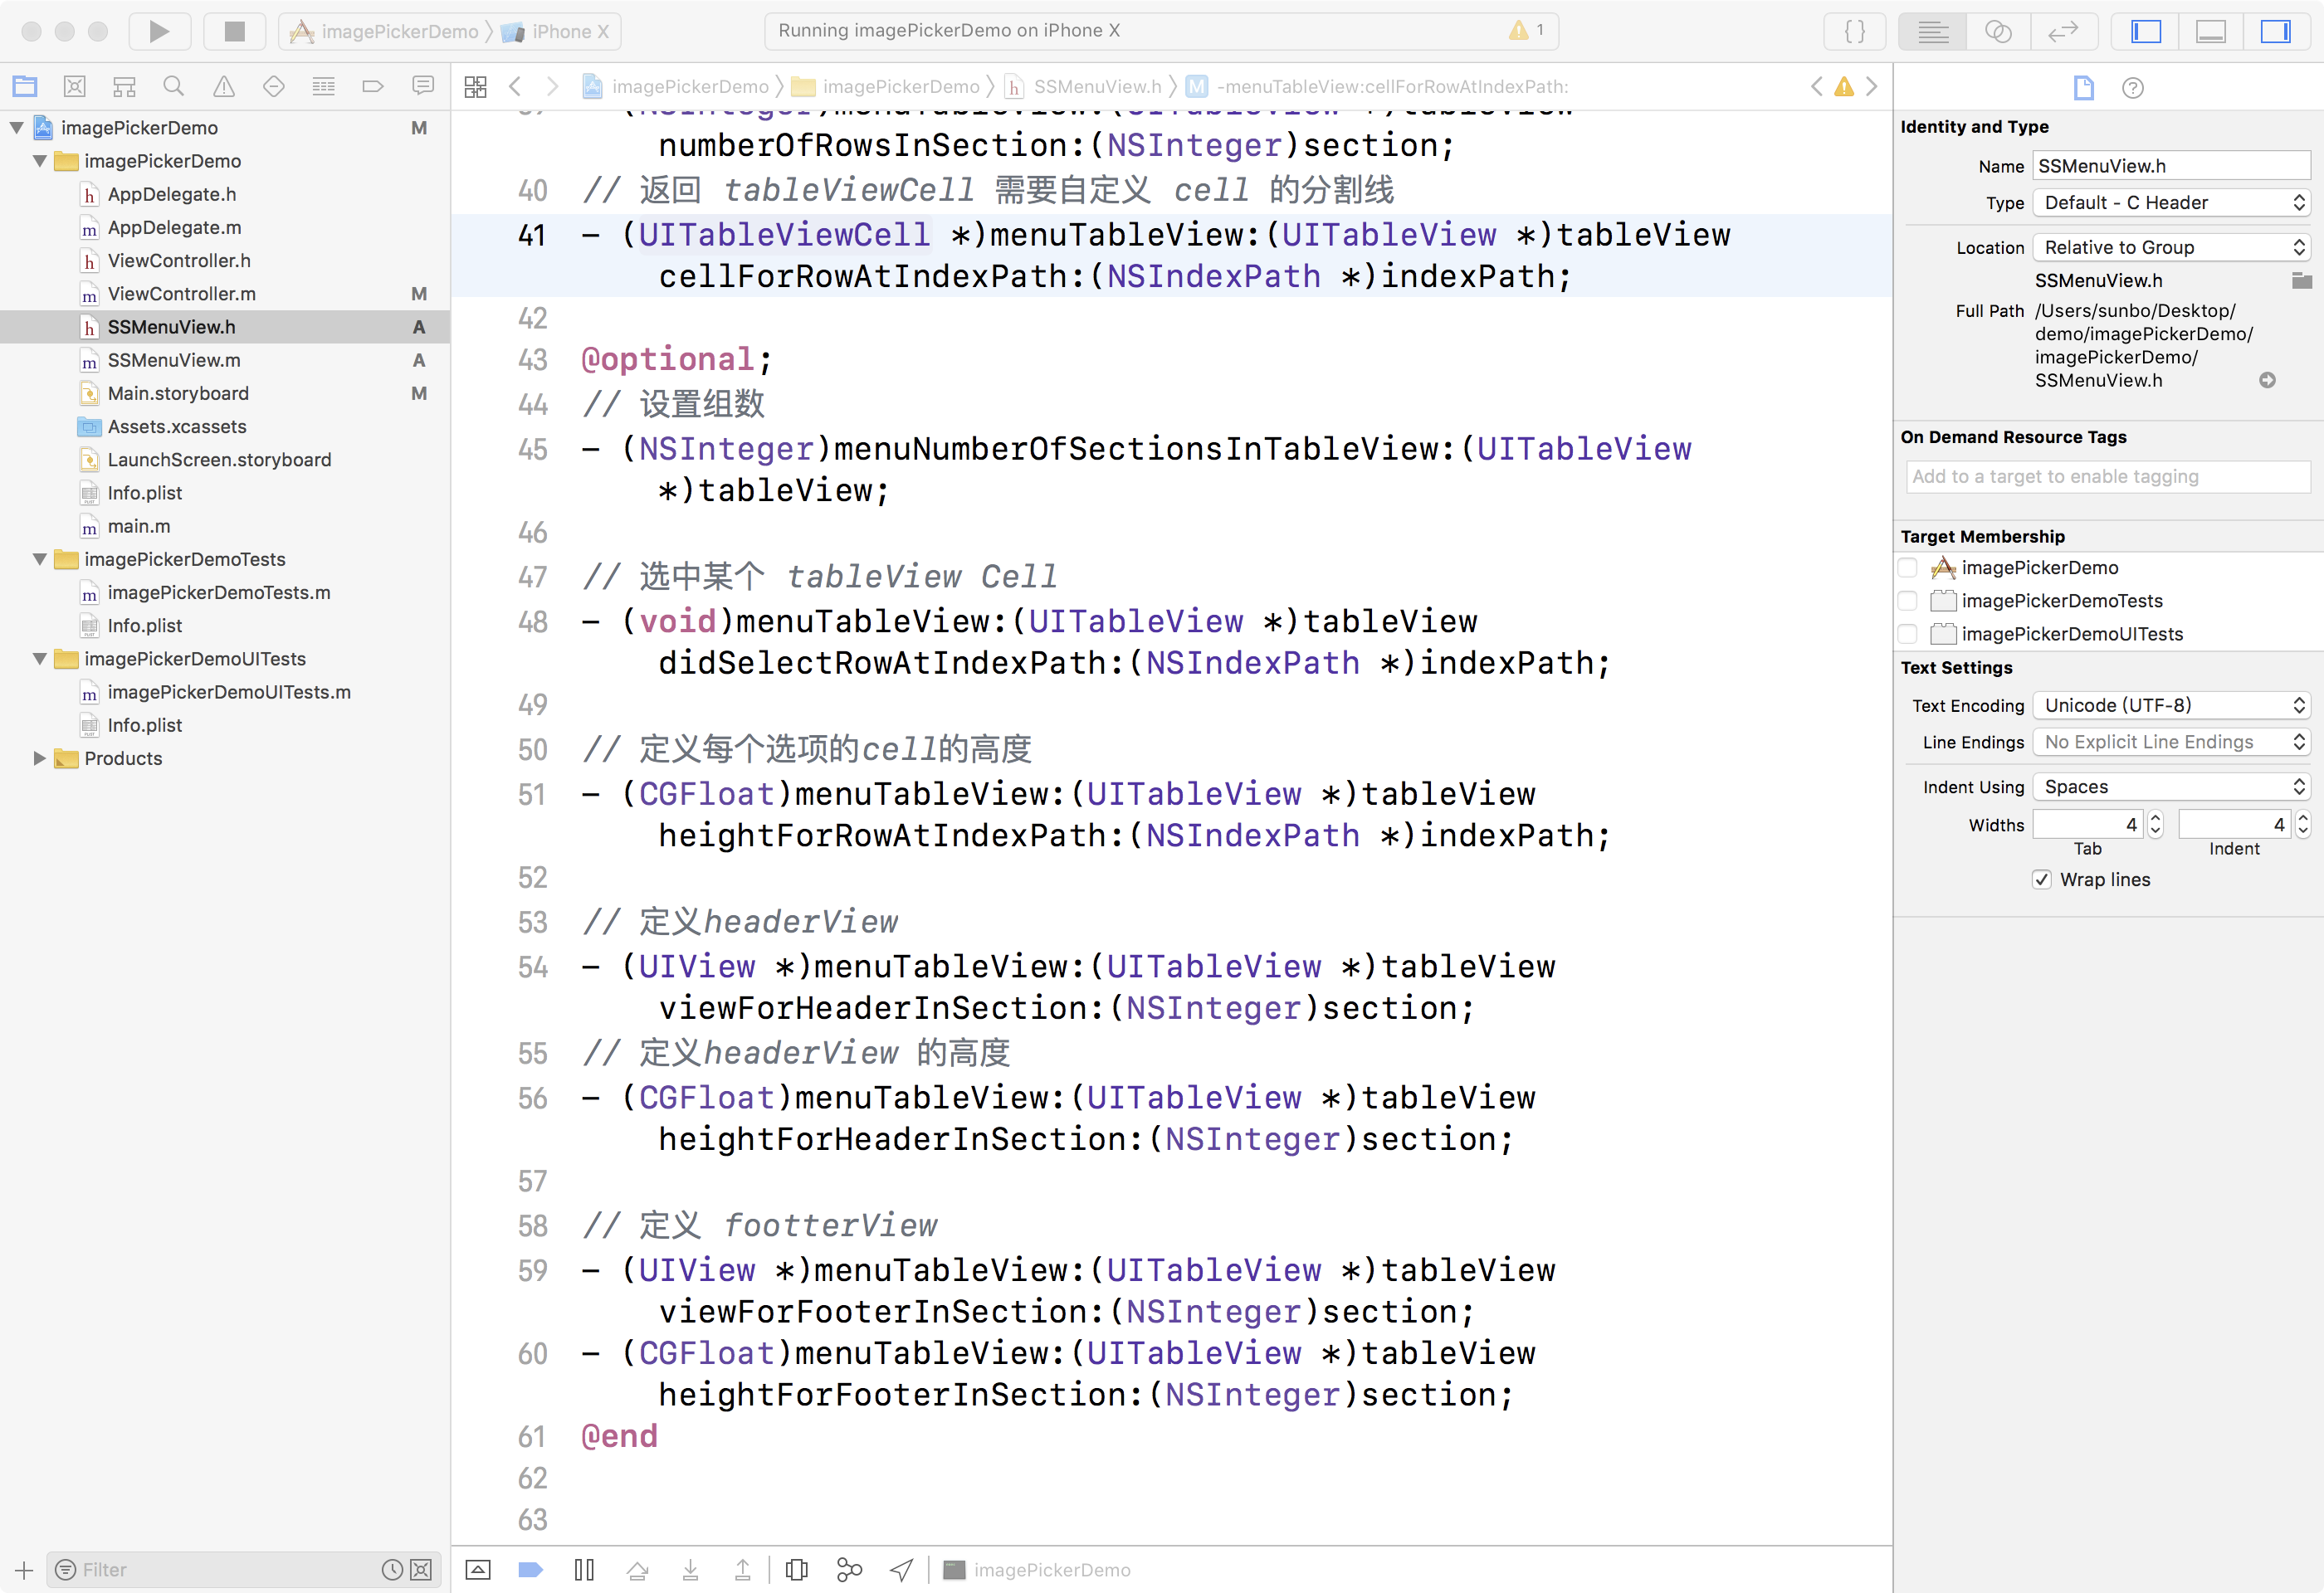Click the Name field containing SSMenuView.h

point(2170,166)
